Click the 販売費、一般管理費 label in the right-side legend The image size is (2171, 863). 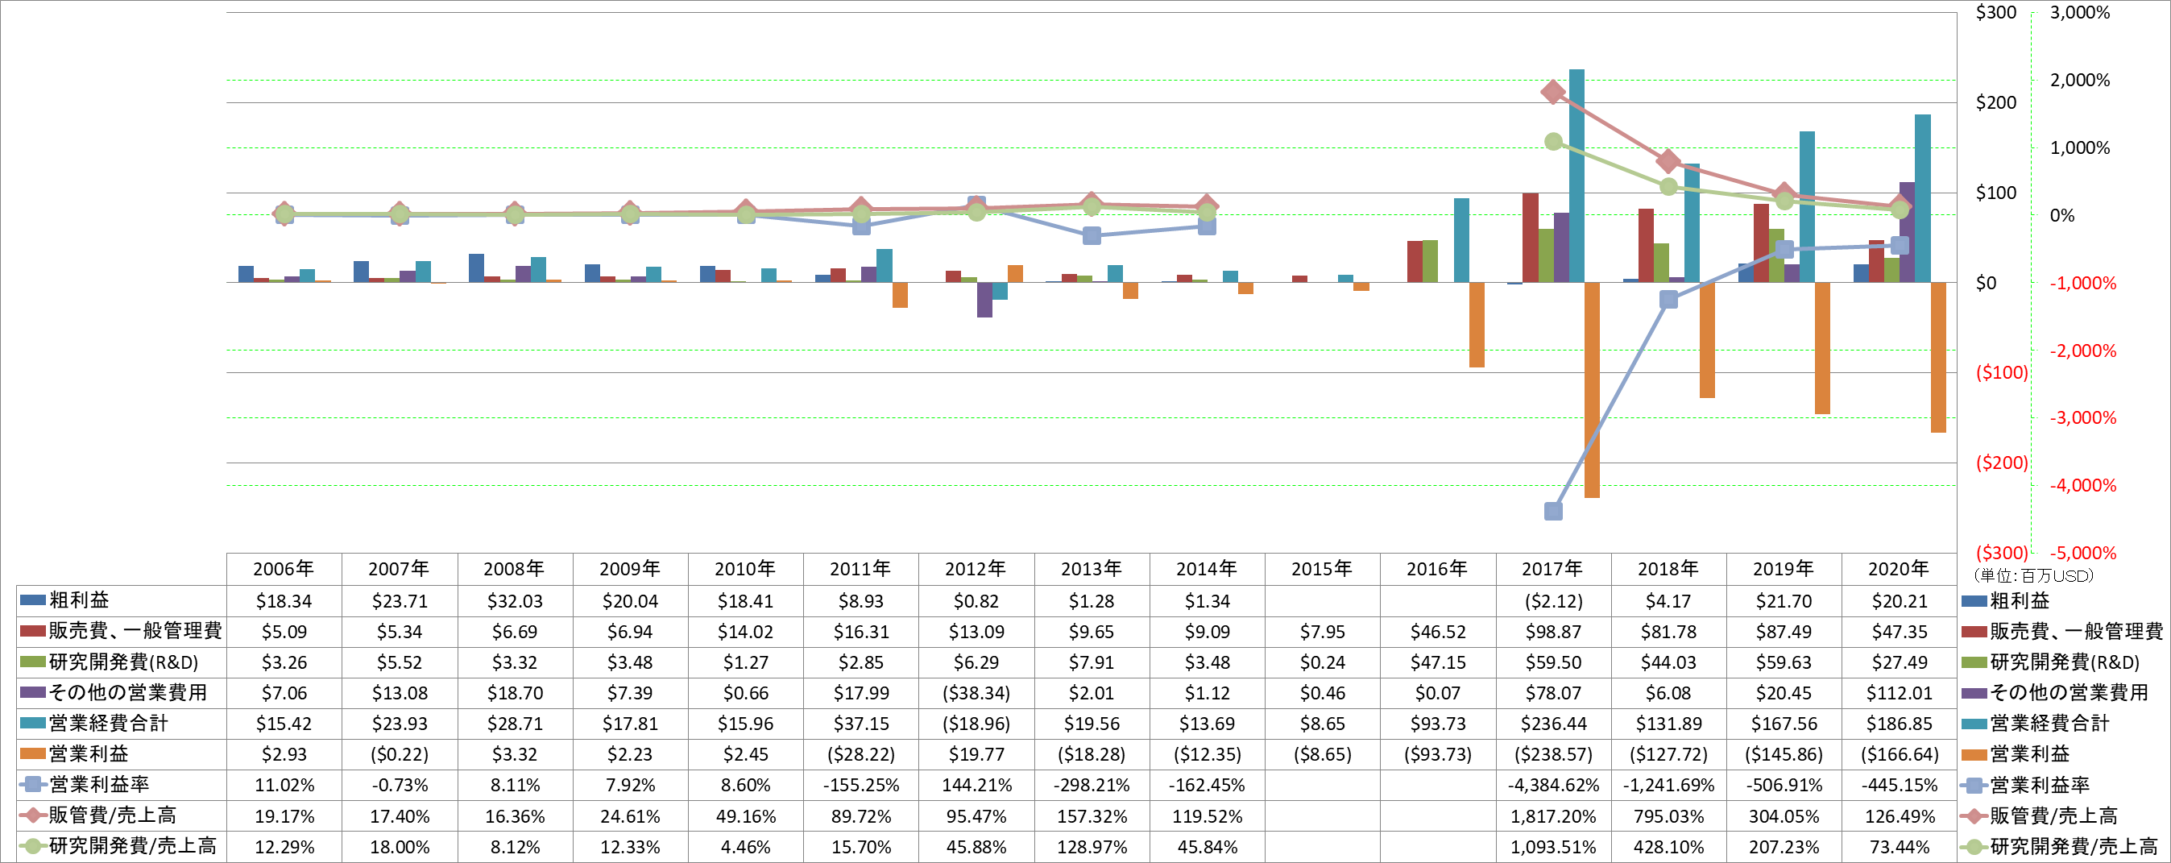click(2076, 631)
